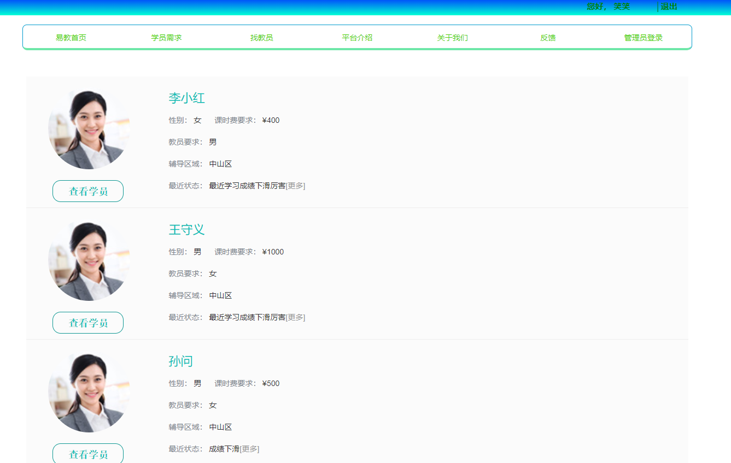
Task: View the 平台介绍 section
Action: pyautogui.click(x=356, y=37)
